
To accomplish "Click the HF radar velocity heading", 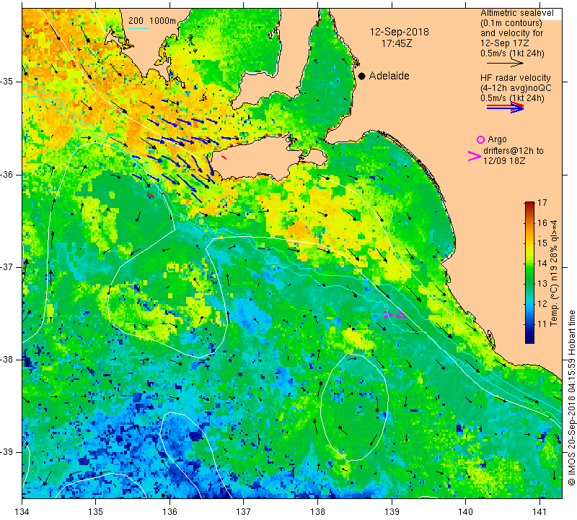I will 515,78.
